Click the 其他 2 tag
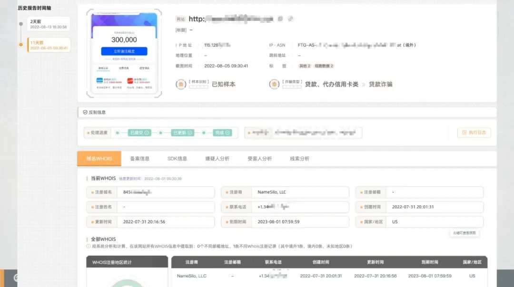 [305, 66]
